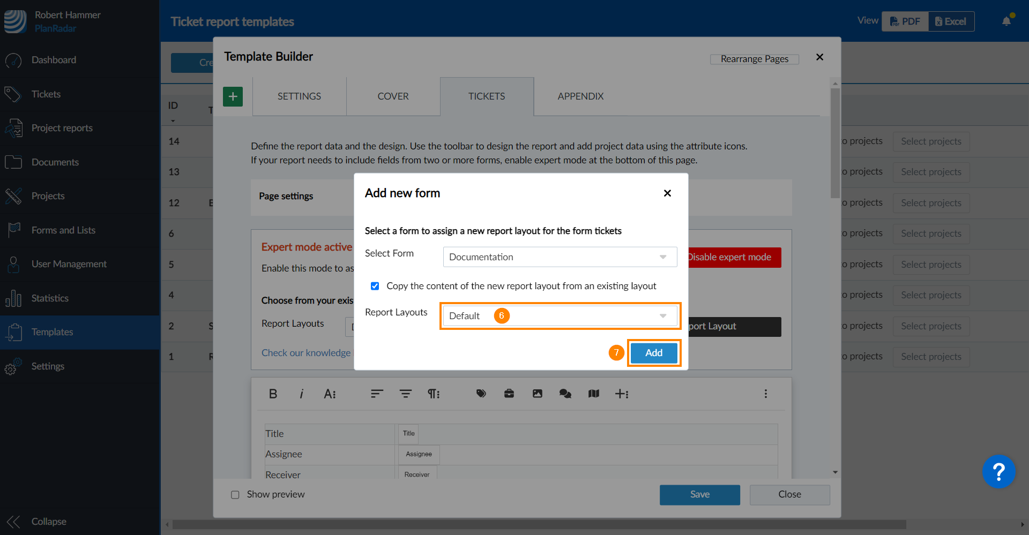Open the font size options dropdown

point(330,394)
